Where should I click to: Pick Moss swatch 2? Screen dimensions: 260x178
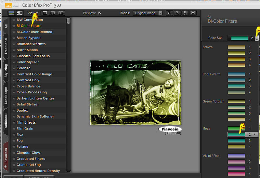tap(237, 134)
